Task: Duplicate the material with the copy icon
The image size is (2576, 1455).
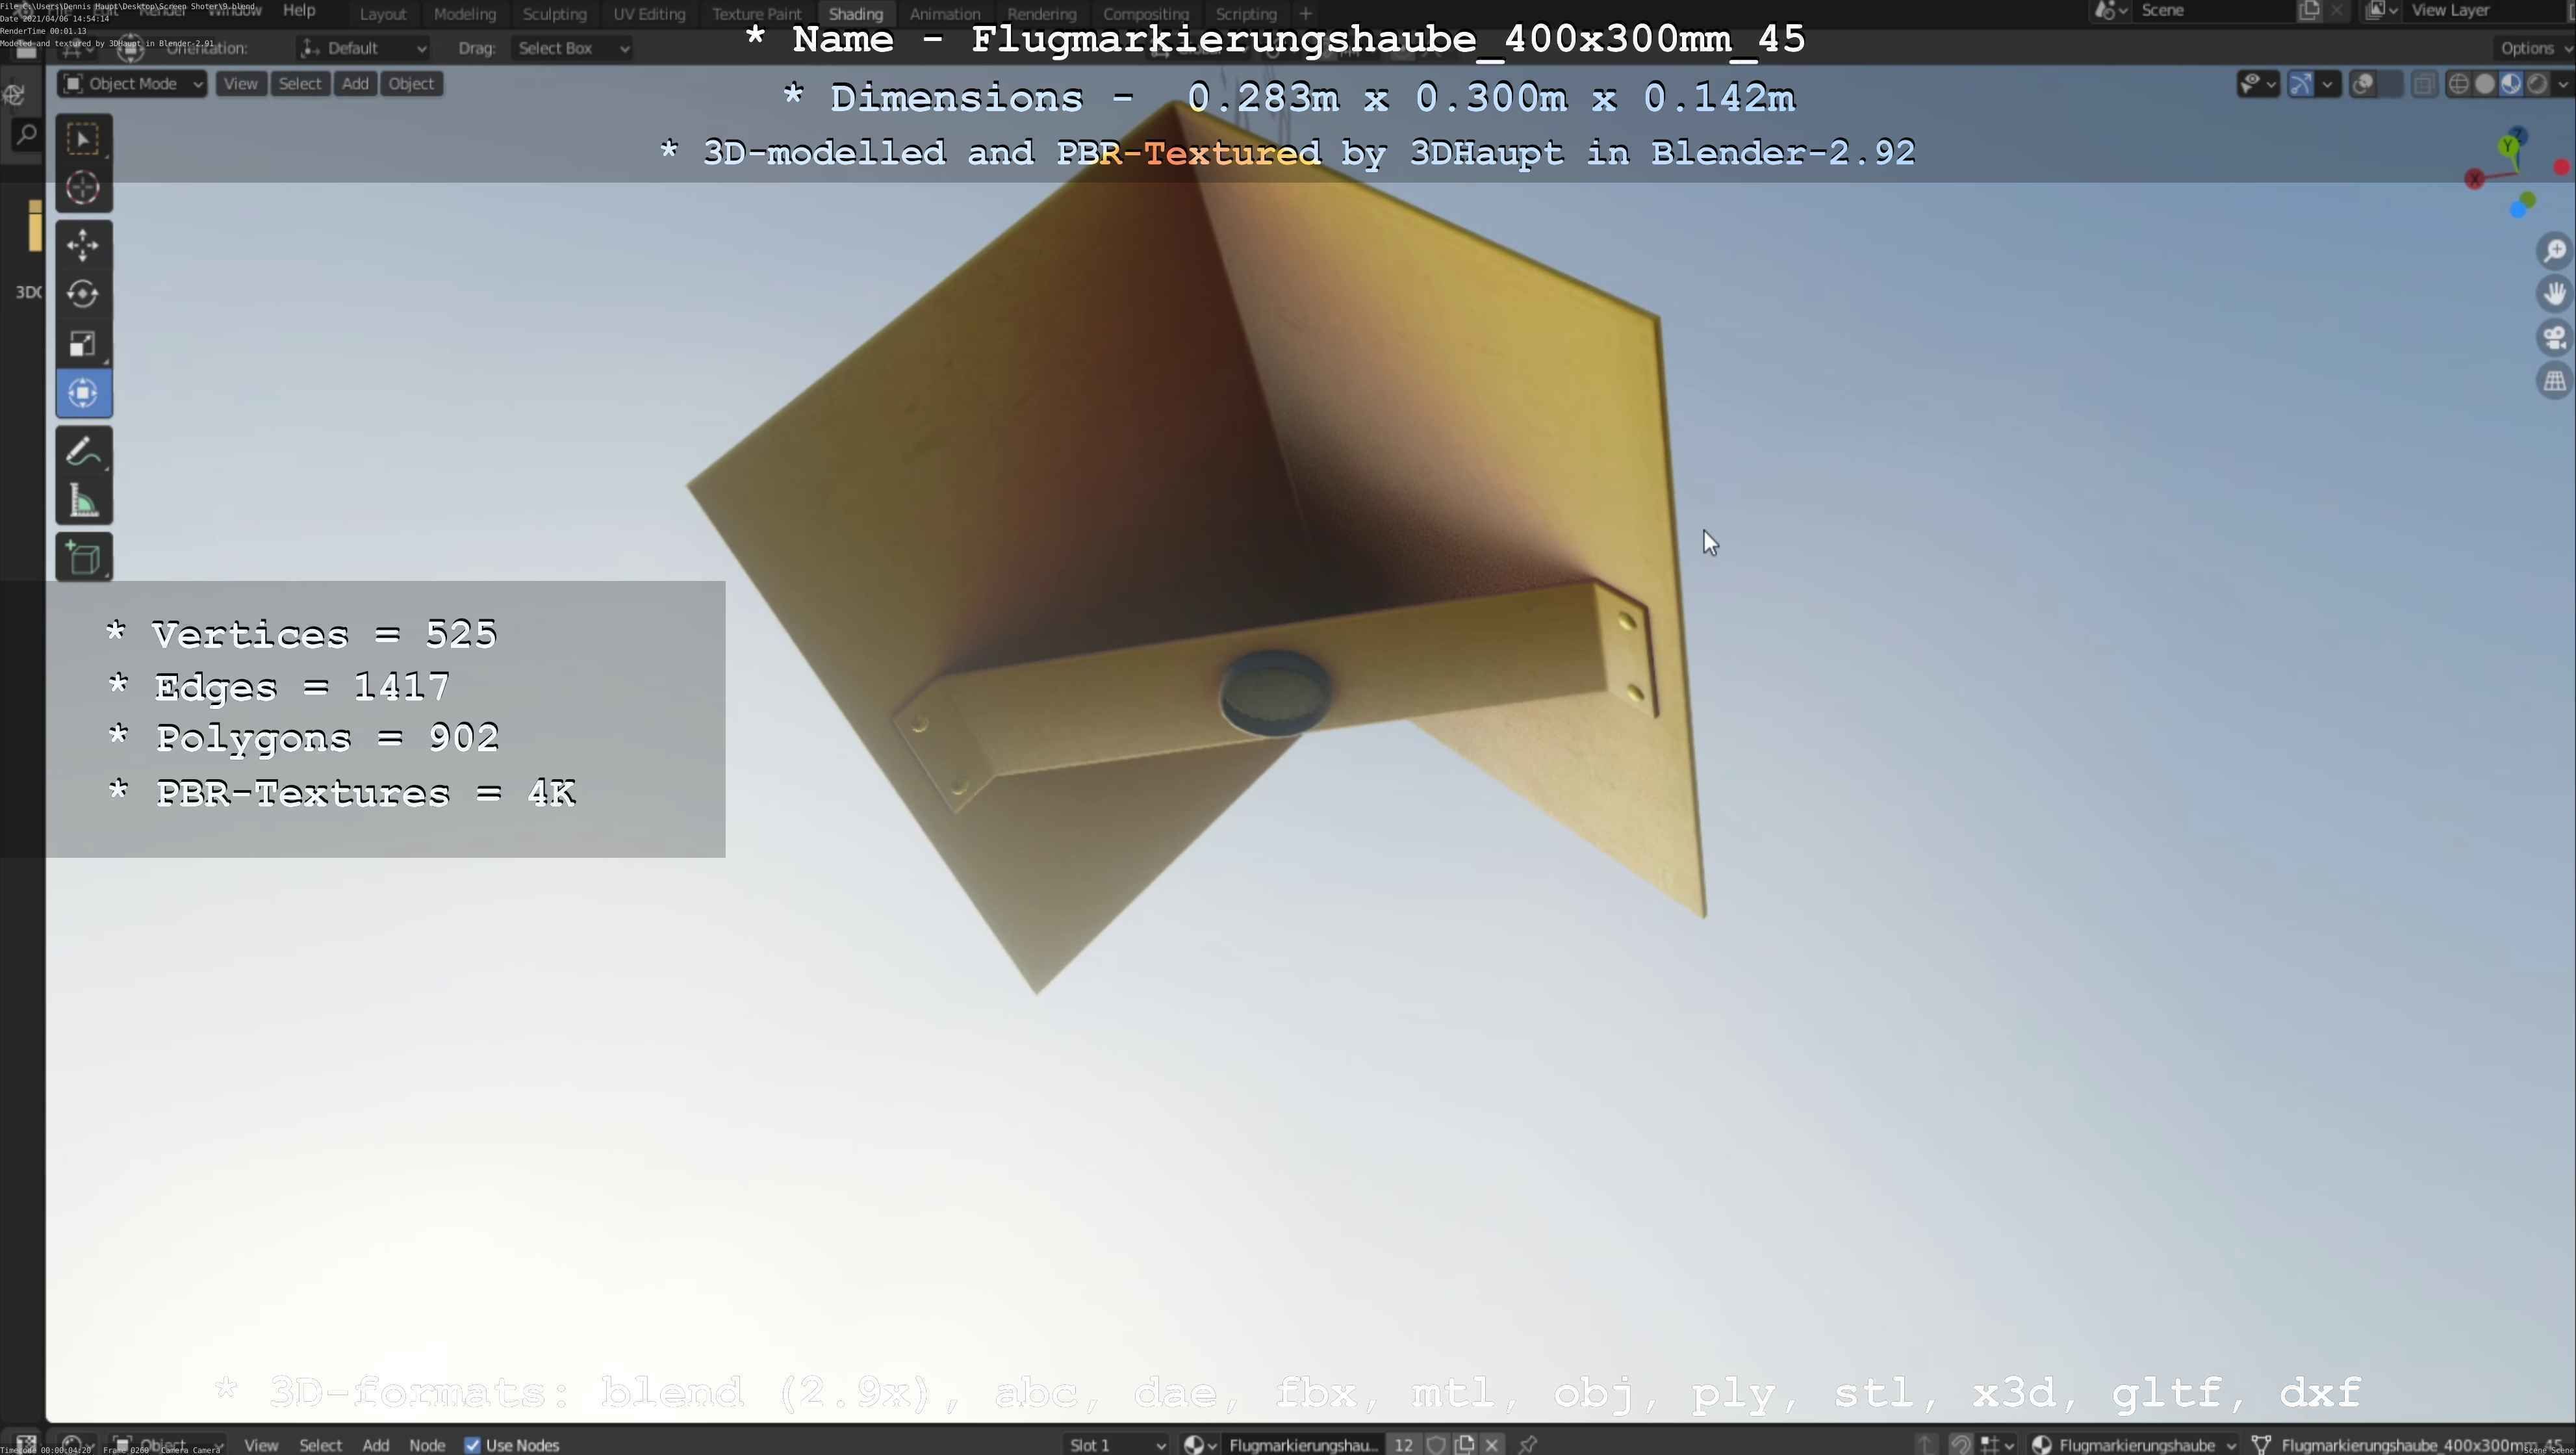Action: (x=1465, y=1444)
